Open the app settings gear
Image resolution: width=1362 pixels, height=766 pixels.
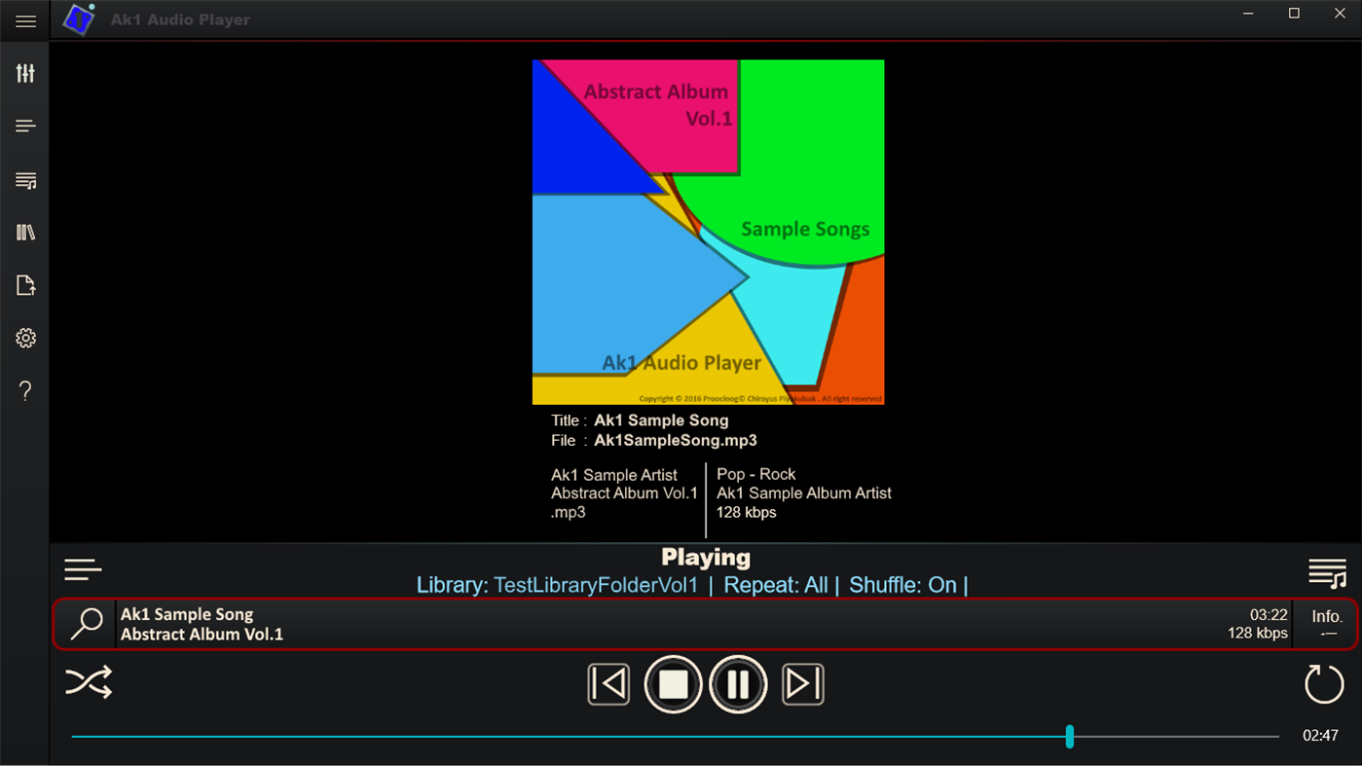pyautogui.click(x=24, y=338)
